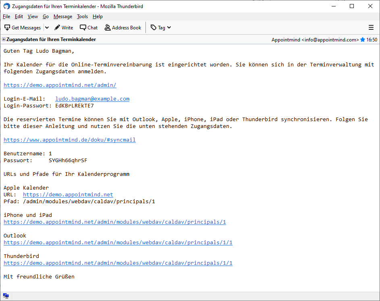The width and height of the screenshot is (380, 301).
Task: Click the ludo.bagman@example.com email link
Action: tap(92, 99)
